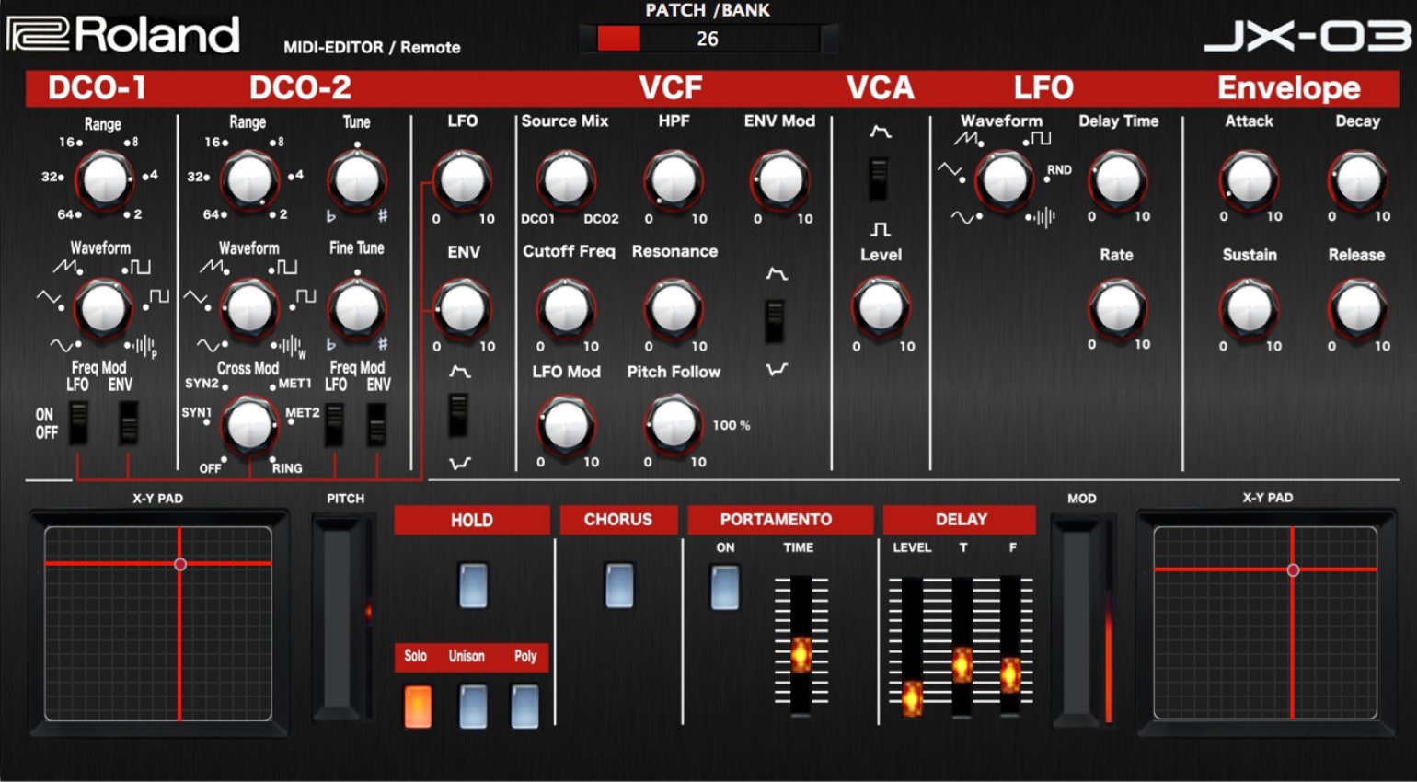Select the Poly voice mode
The image size is (1417, 782).
click(x=525, y=706)
